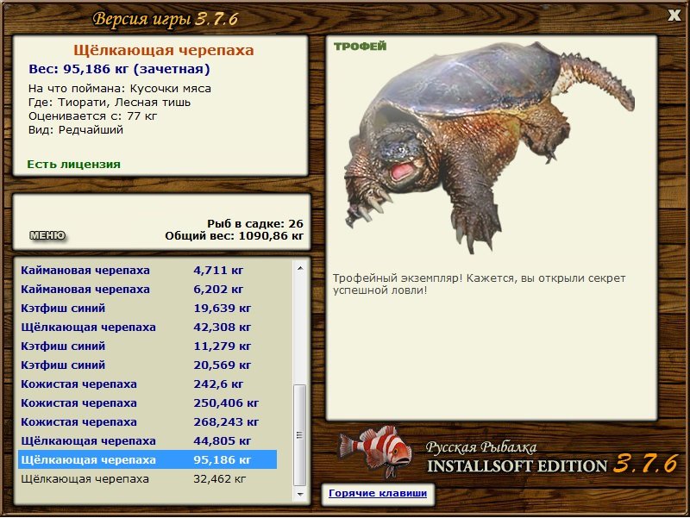Viewport: 690px width, 518px height.
Task: Select Кэтфиш синий 11,279 кг entry
Action: click(147, 346)
